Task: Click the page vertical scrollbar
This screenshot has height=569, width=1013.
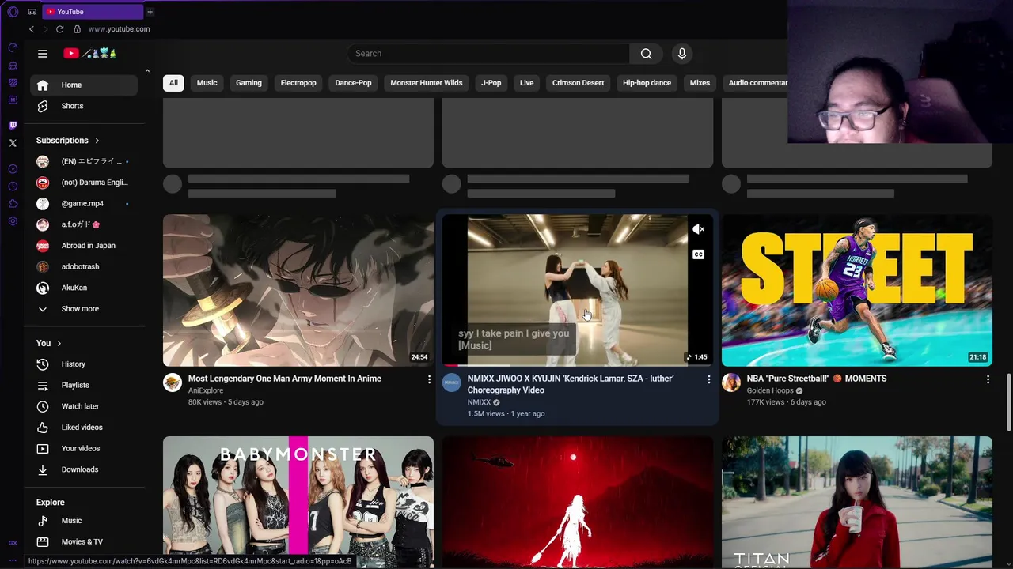Action: [1008, 402]
